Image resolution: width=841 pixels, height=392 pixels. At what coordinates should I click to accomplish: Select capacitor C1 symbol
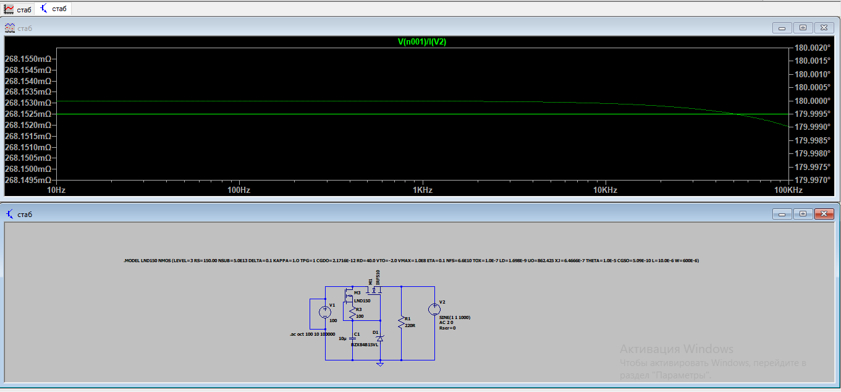[x=353, y=339]
